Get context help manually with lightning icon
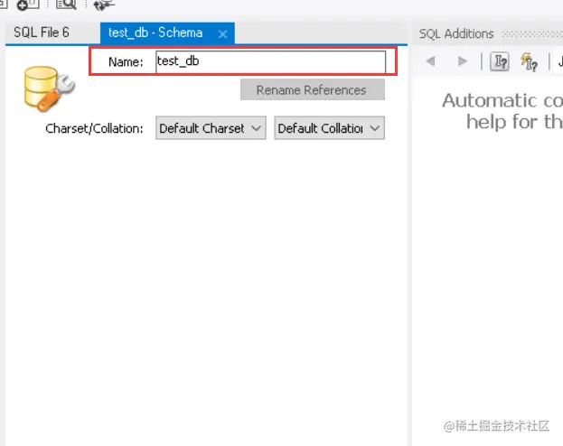 [x=530, y=61]
